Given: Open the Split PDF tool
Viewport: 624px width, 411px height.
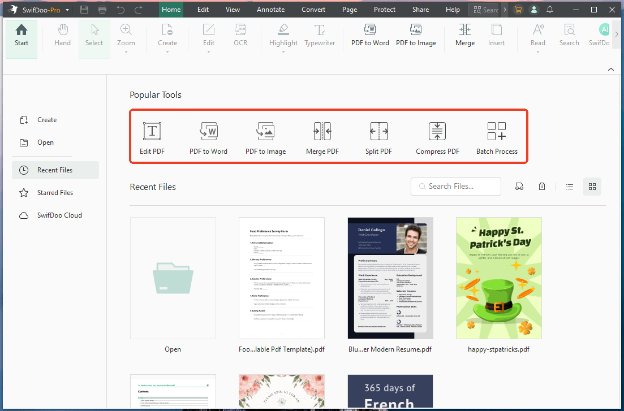Looking at the screenshot, I should click(378, 136).
